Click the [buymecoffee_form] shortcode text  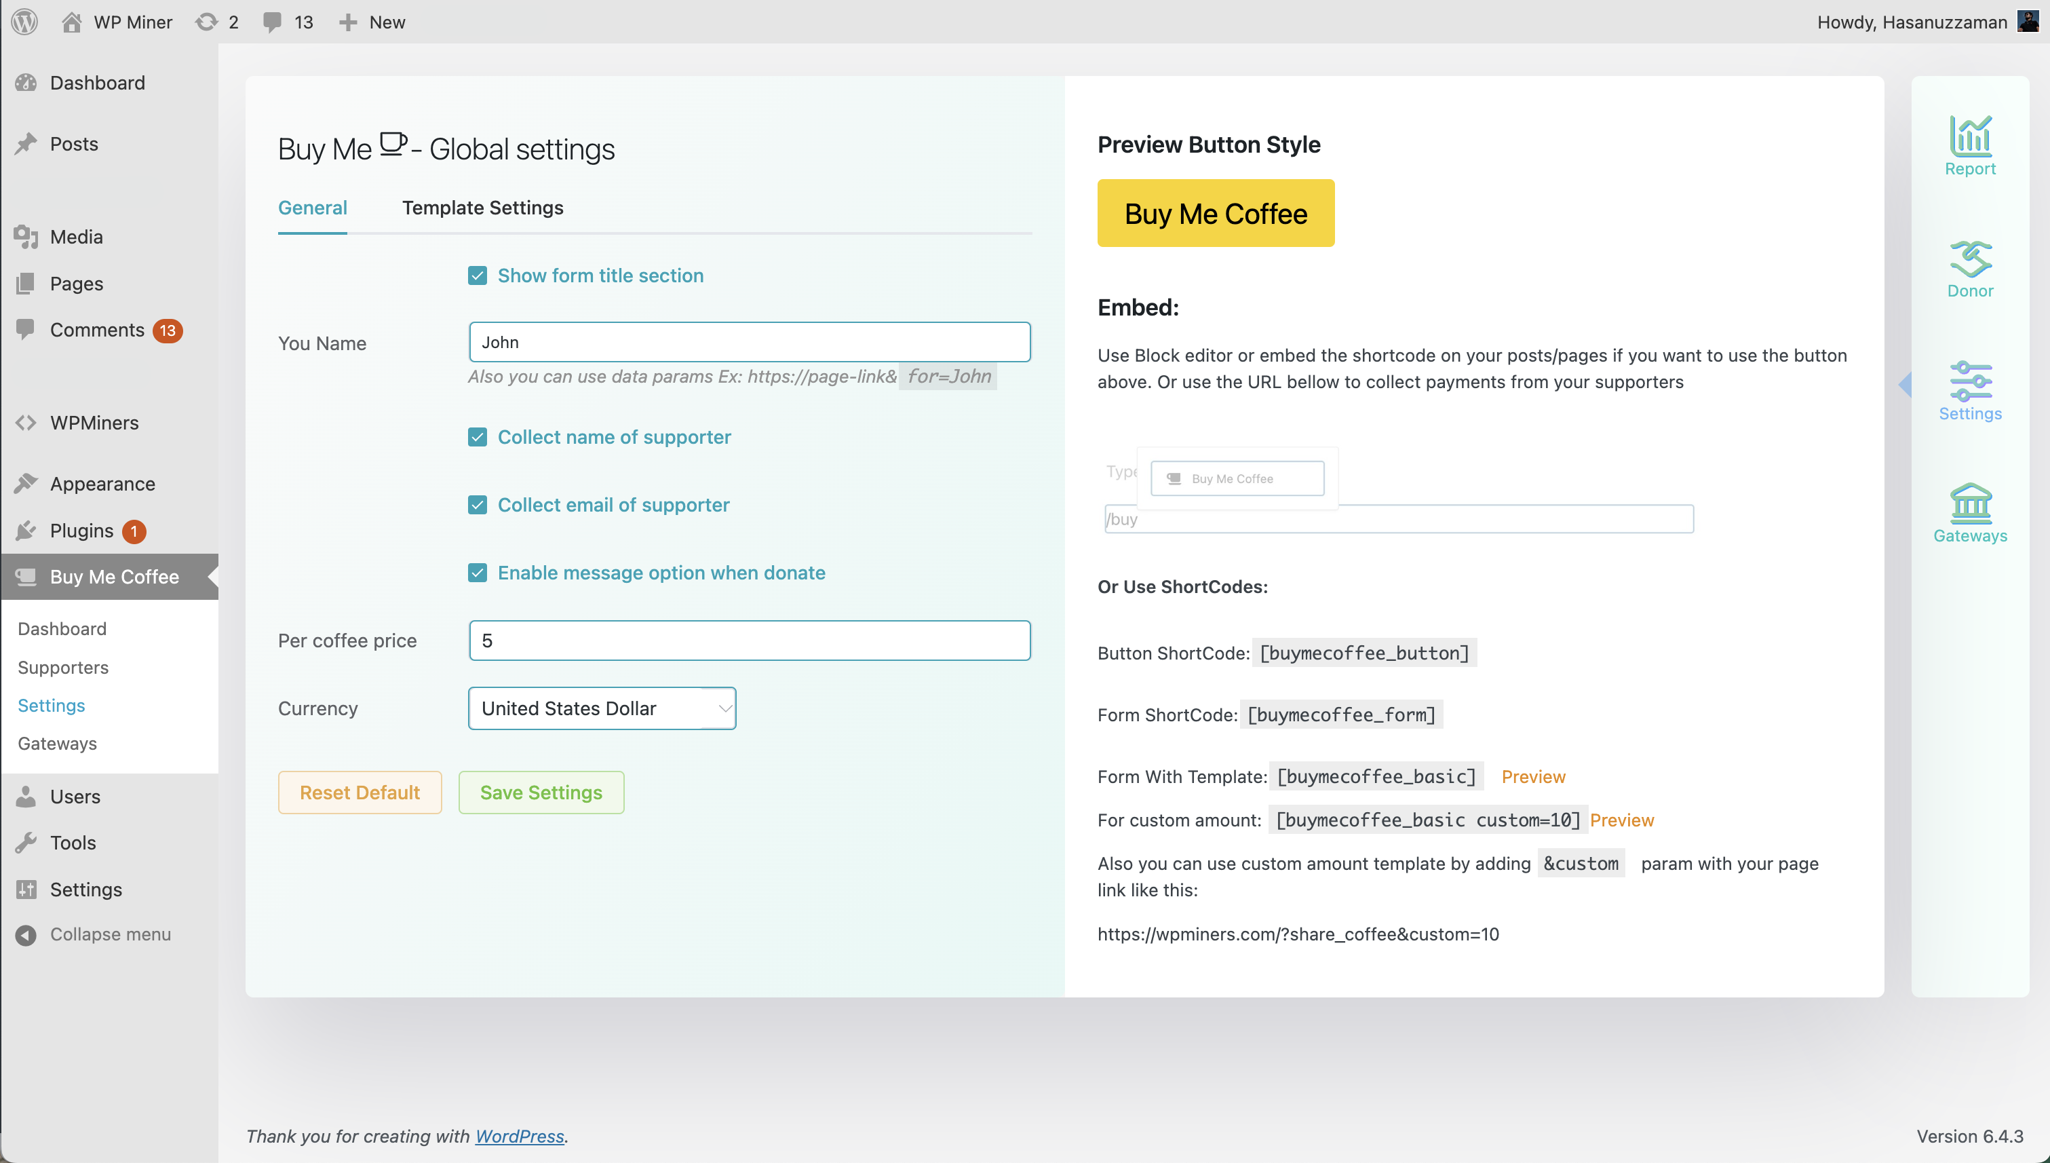[1341, 714]
